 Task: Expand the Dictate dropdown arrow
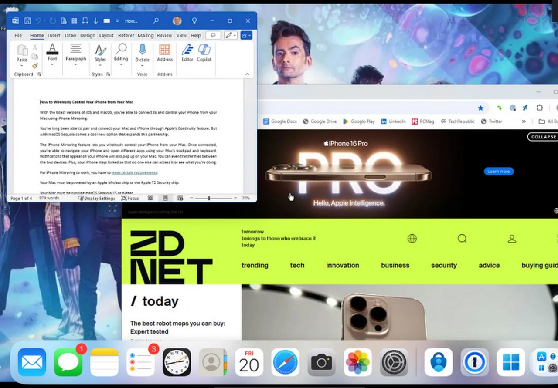(142, 65)
